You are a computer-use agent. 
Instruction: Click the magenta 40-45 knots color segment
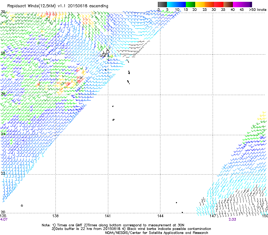pyautogui.click(x=238, y=4)
